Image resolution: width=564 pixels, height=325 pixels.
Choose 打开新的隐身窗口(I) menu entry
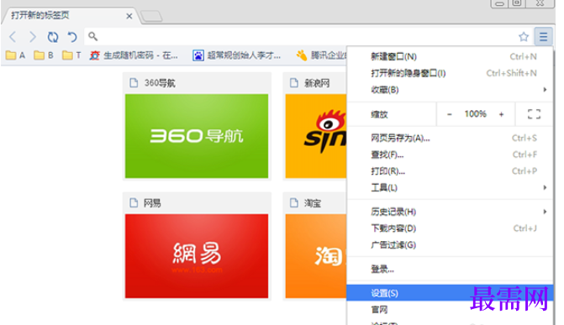click(x=450, y=73)
